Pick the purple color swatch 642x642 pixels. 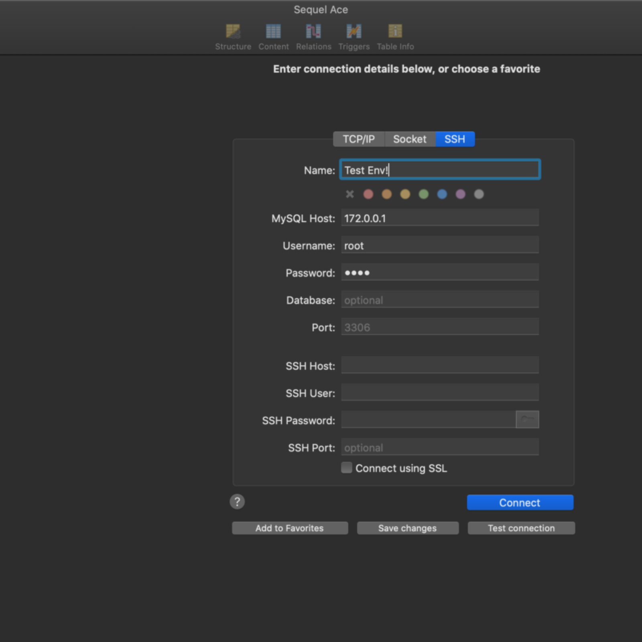pyautogui.click(x=461, y=194)
